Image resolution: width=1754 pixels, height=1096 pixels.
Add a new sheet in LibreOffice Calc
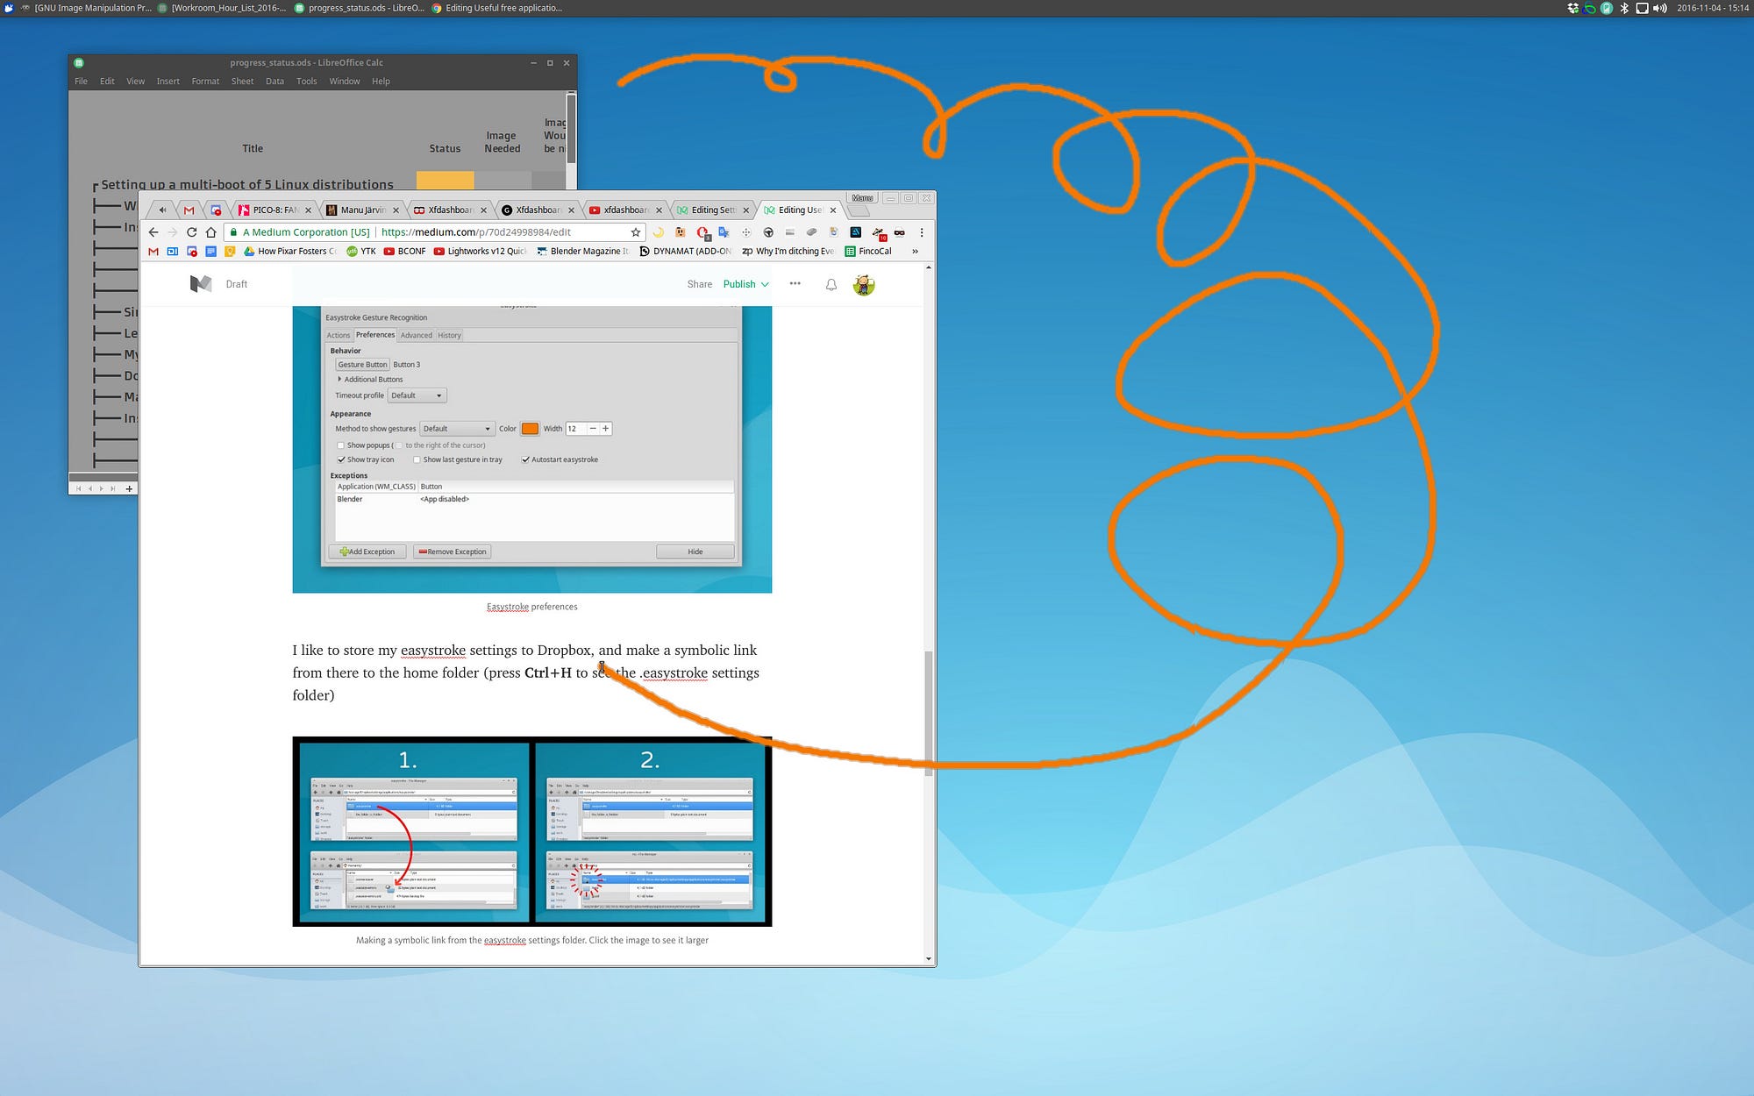click(129, 488)
